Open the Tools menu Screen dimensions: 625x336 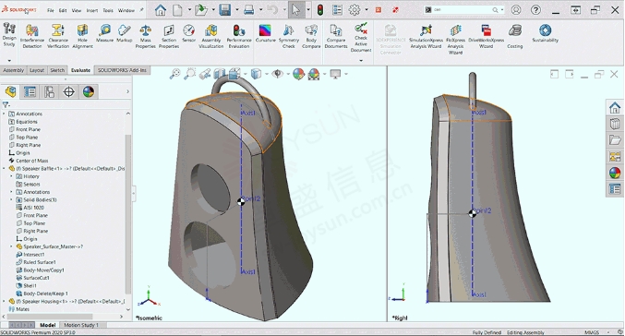pyautogui.click(x=108, y=10)
